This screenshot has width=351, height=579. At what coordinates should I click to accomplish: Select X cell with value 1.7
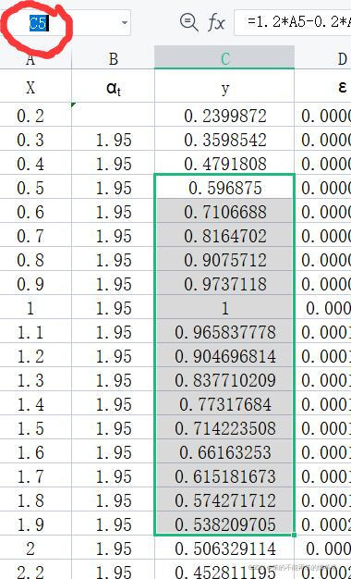pyautogui.click(x=36, y=476)
